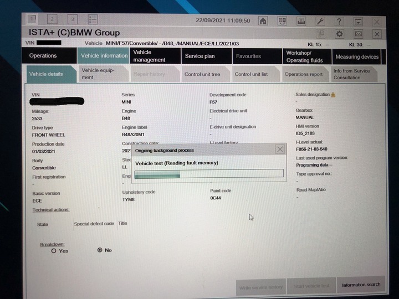This screenshot has width=399, height=299.
Task: Click the print icon in toolbar
Action: tap(301, 21)
